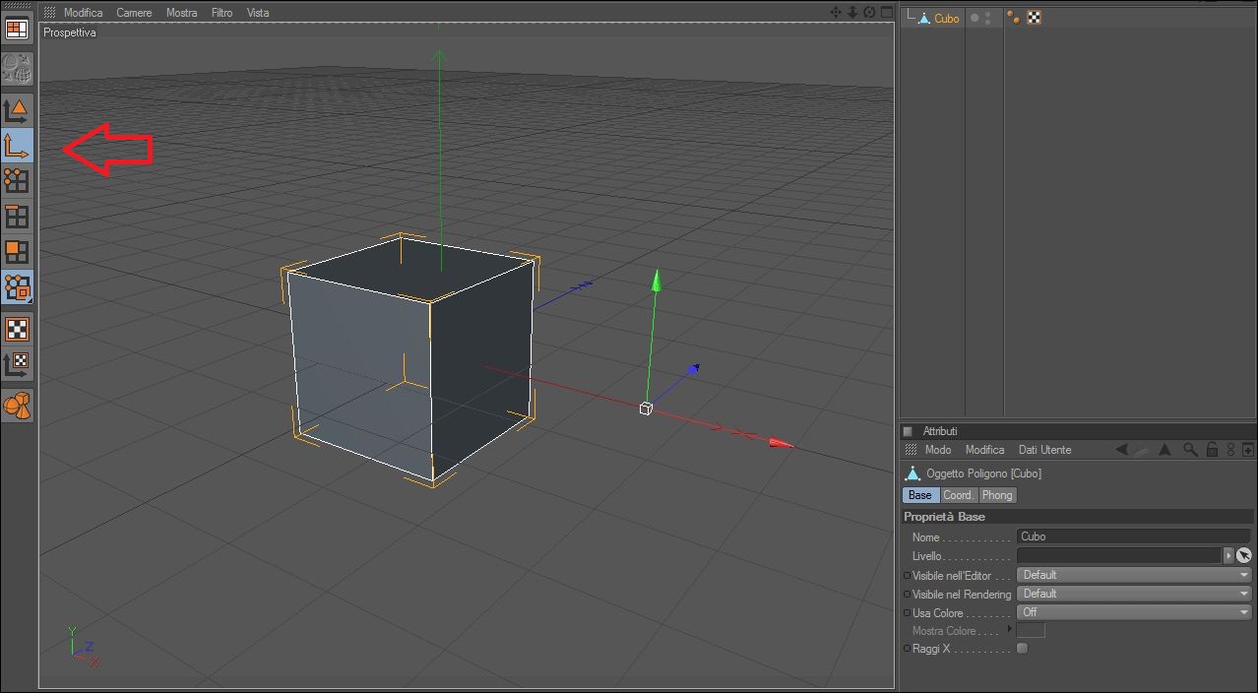This screenshot has width=1258, height=693.
Task: Click the viewport move camera icon
Action: [836, 12]
